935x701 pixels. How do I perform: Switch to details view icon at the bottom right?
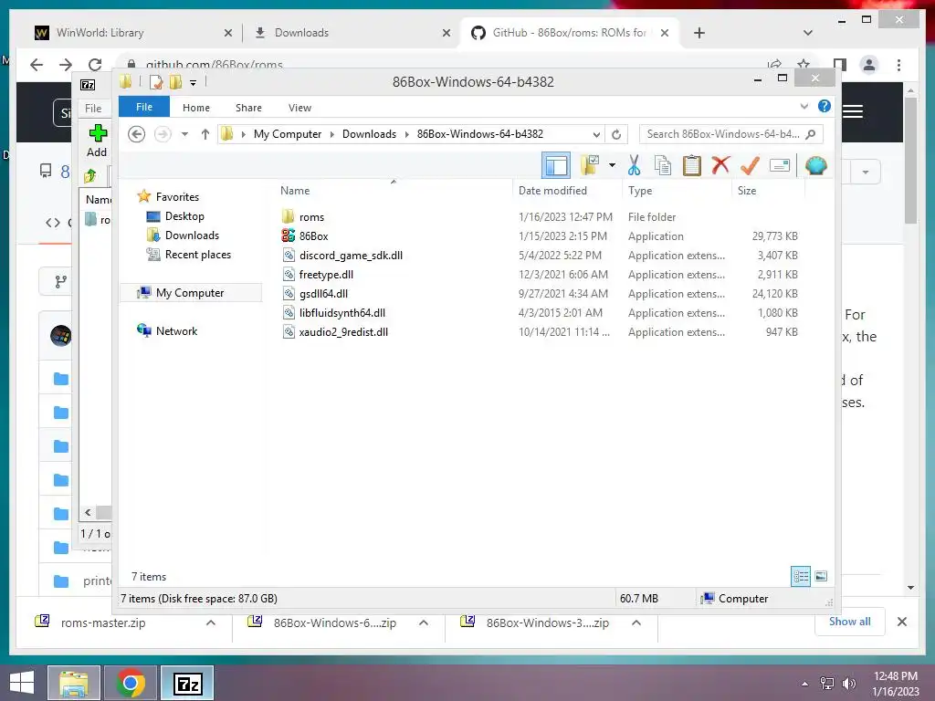801,576
